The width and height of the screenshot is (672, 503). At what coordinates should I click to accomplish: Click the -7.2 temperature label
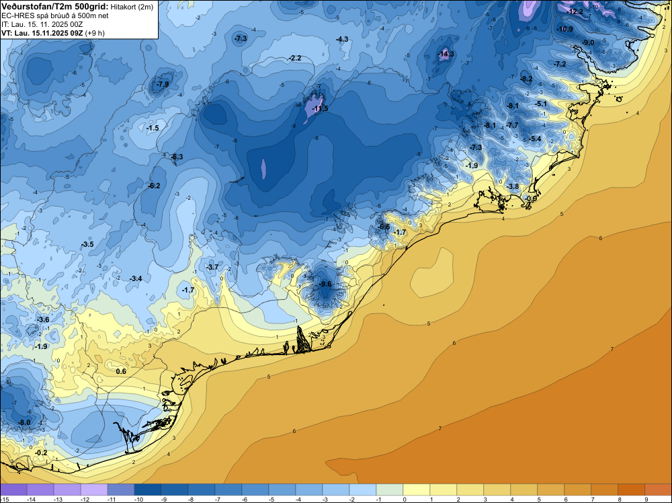[x=560, y=64]
